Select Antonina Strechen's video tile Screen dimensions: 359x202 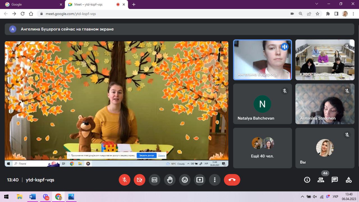click(325, 104)
